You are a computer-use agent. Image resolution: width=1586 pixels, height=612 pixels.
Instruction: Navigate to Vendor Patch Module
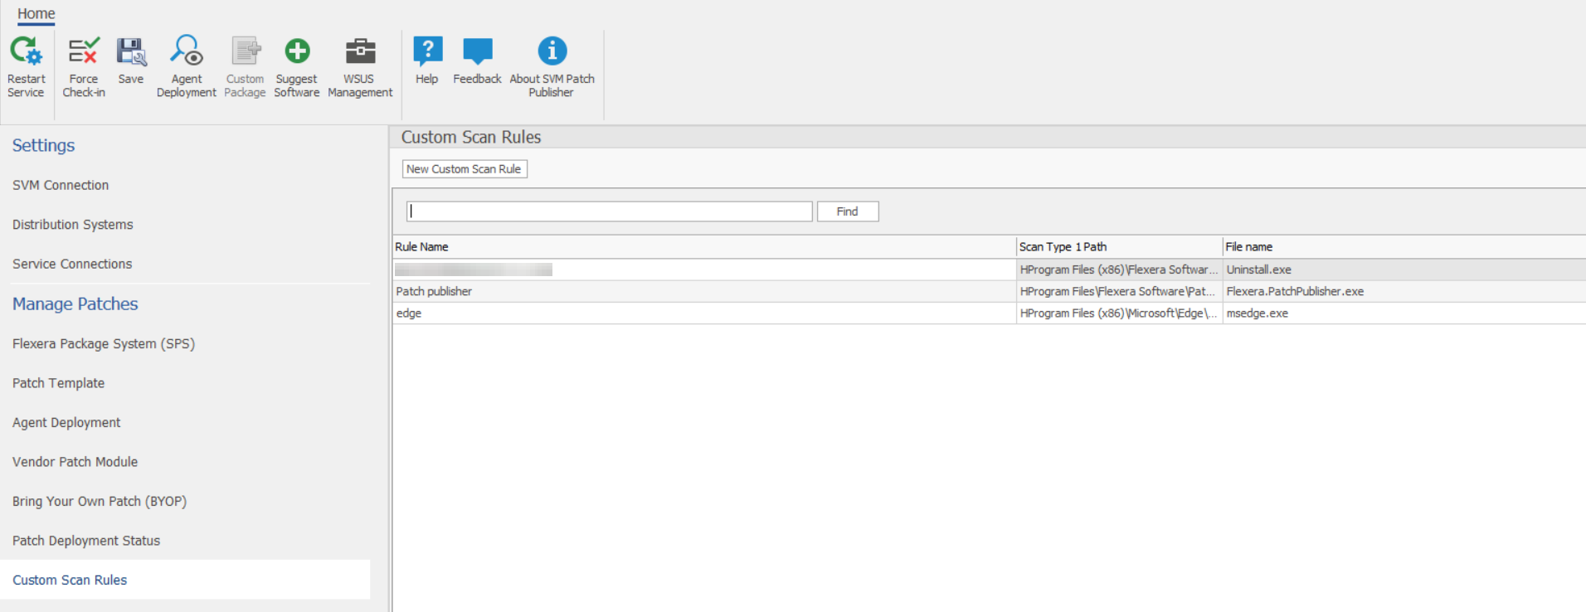coord(75,462)
